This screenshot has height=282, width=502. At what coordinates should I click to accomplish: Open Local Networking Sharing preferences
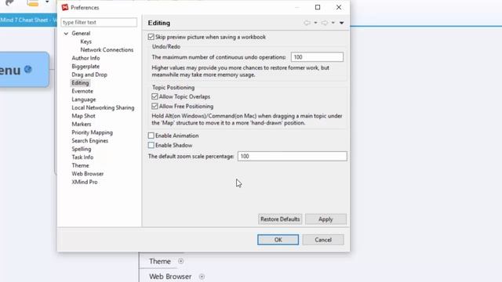pos(103,108)
